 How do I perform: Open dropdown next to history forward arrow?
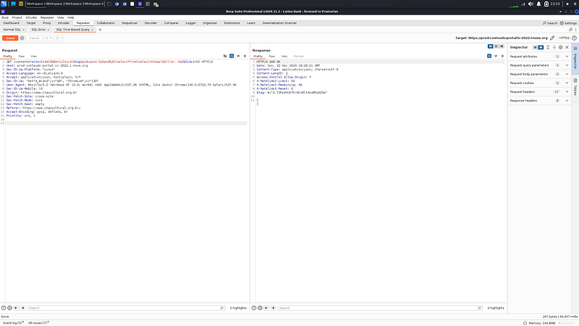(62, 38)
